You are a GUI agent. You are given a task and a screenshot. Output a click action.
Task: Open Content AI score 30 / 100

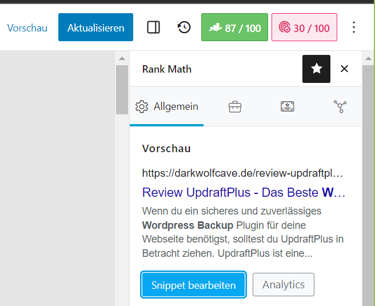click(x=304, y=27)
